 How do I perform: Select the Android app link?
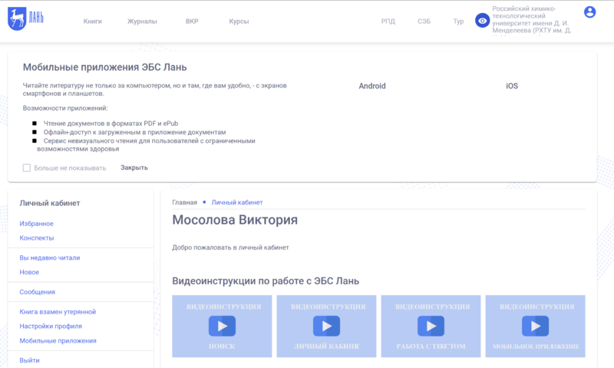coord(372,86)
